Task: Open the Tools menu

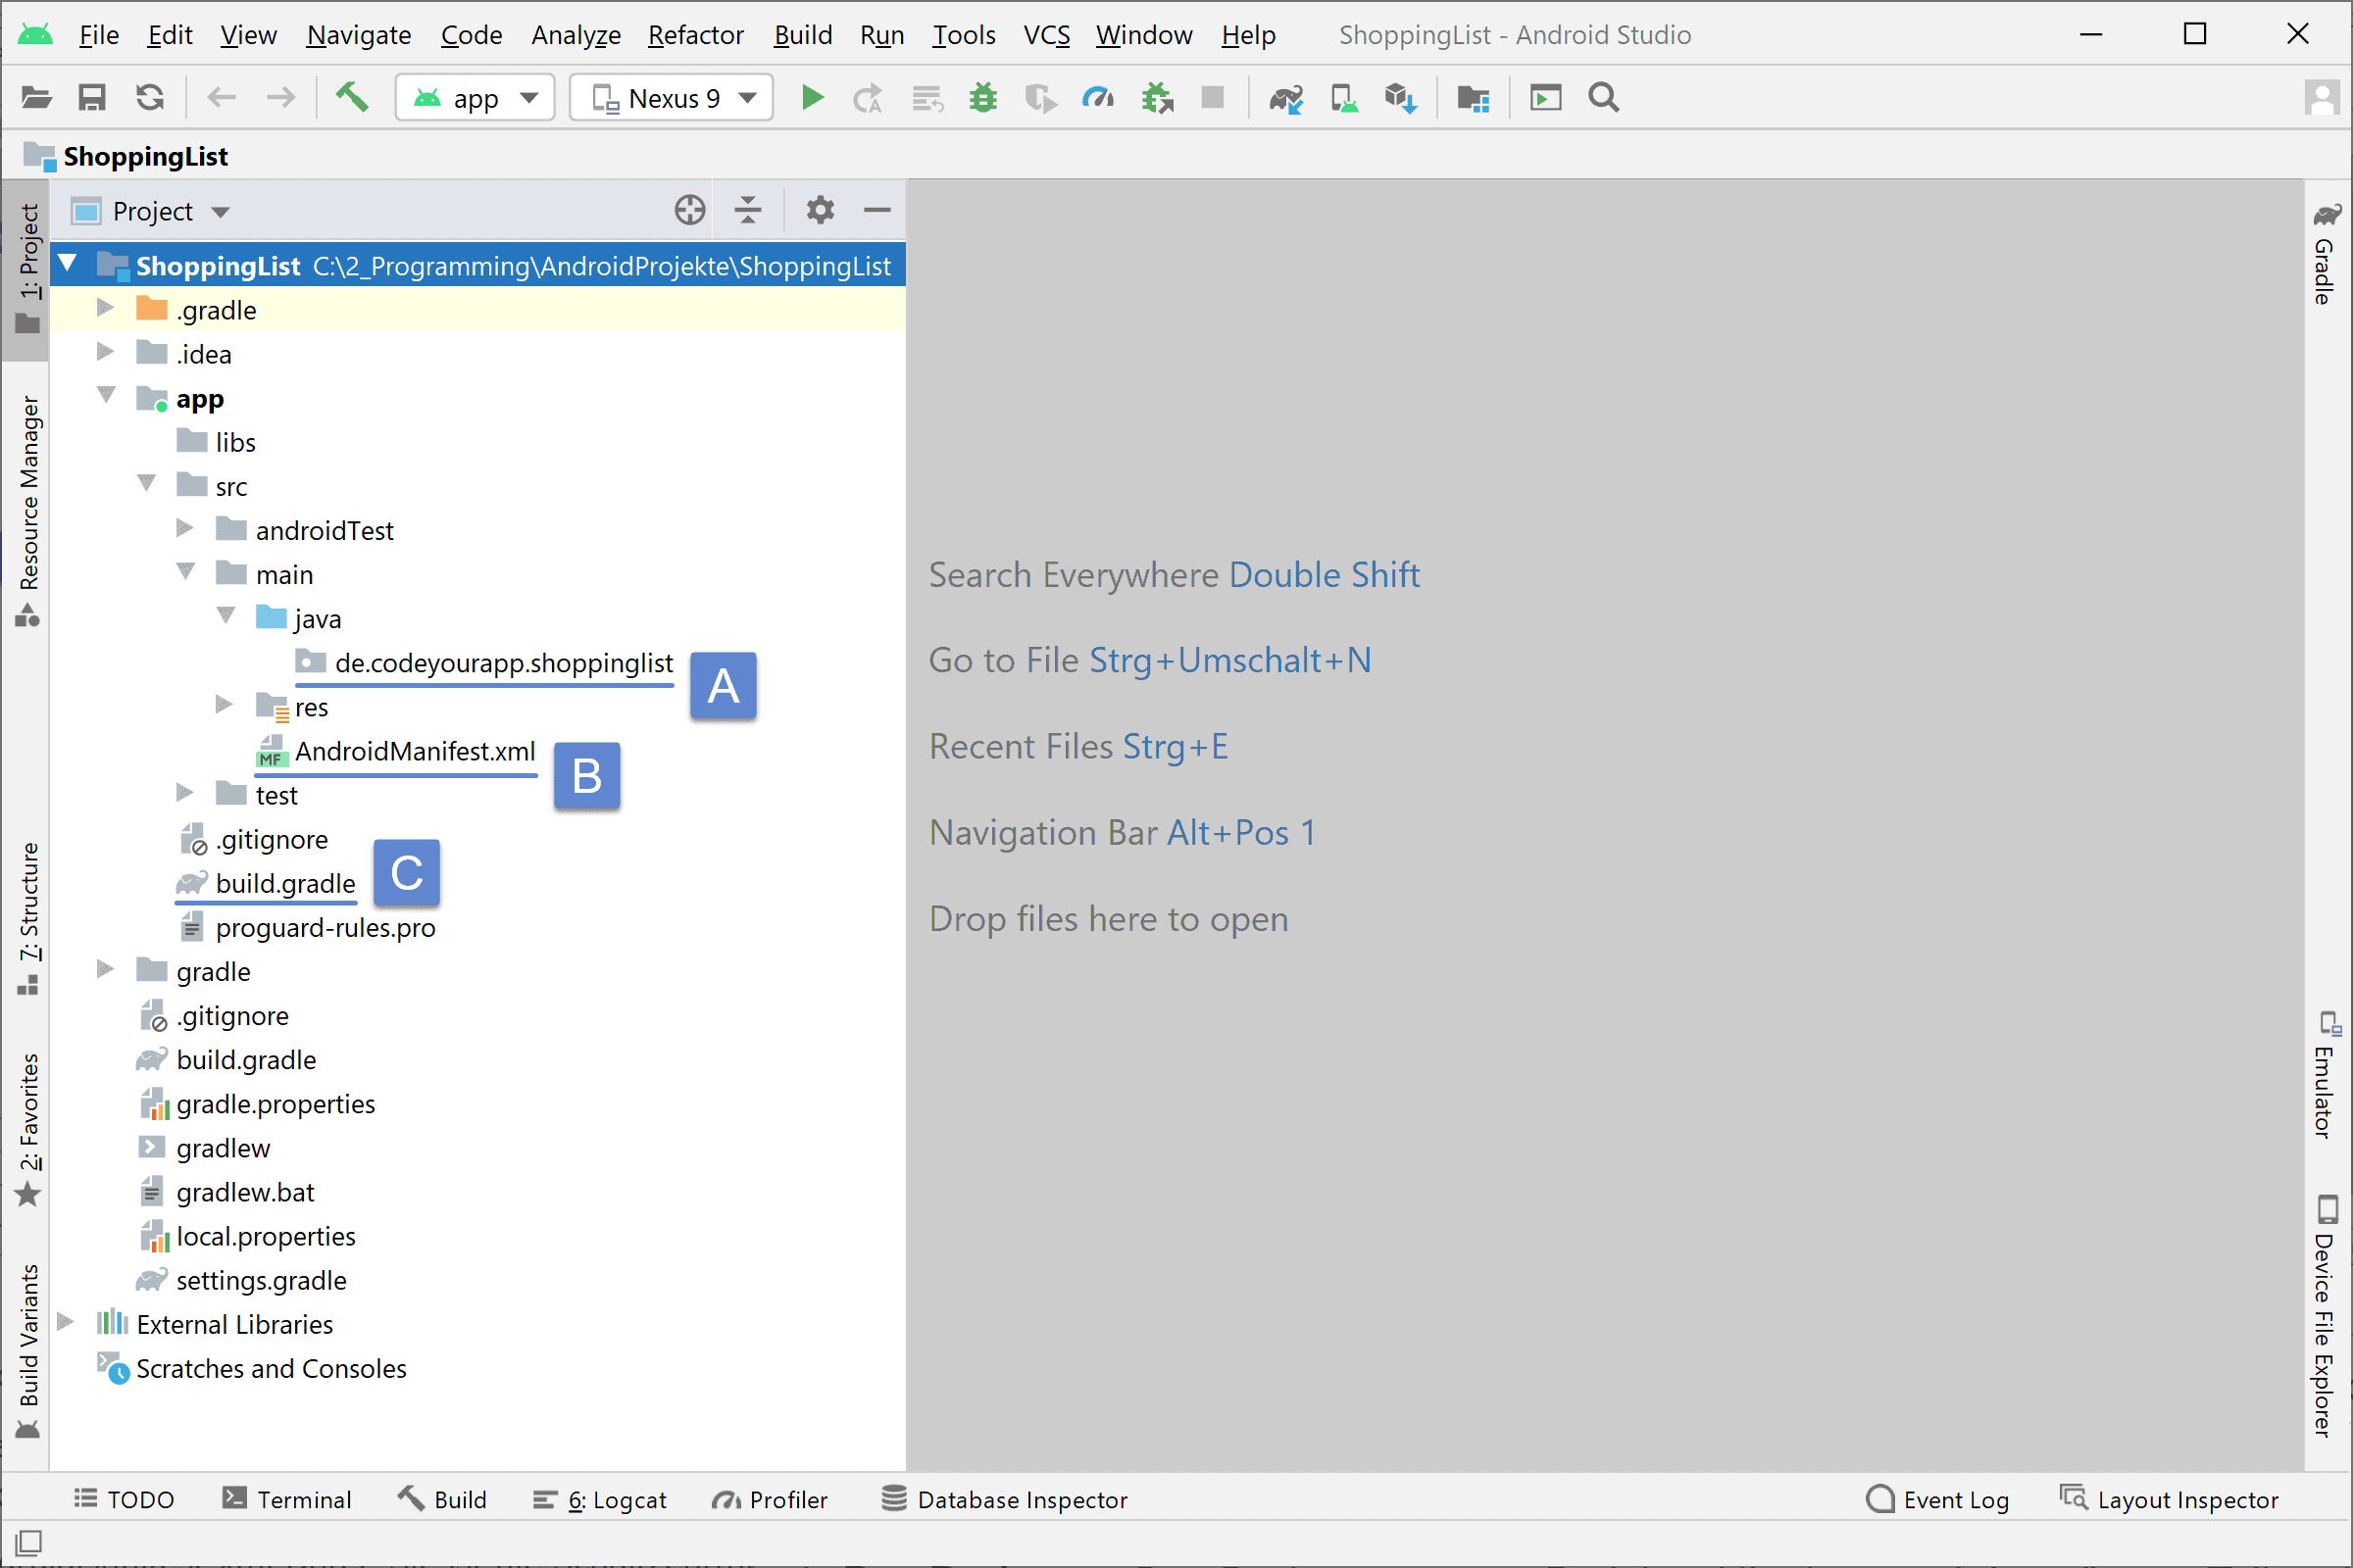Action: click(x=964, y=35)
